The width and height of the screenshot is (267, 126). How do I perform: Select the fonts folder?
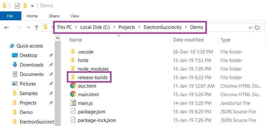(x=83, y=60)
